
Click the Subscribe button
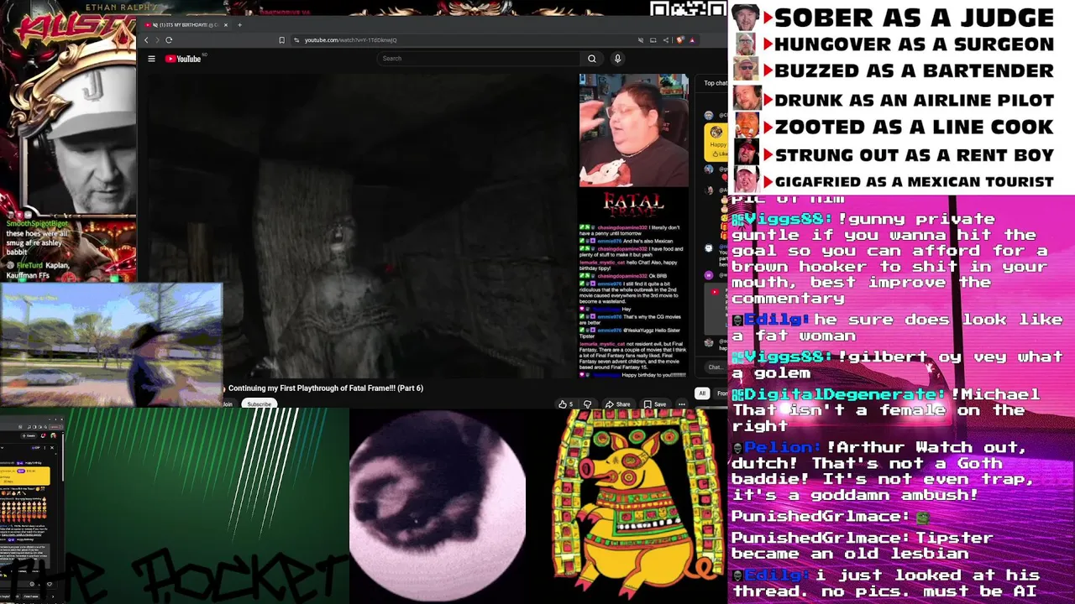pyautogui.click(x=259, y=404)
